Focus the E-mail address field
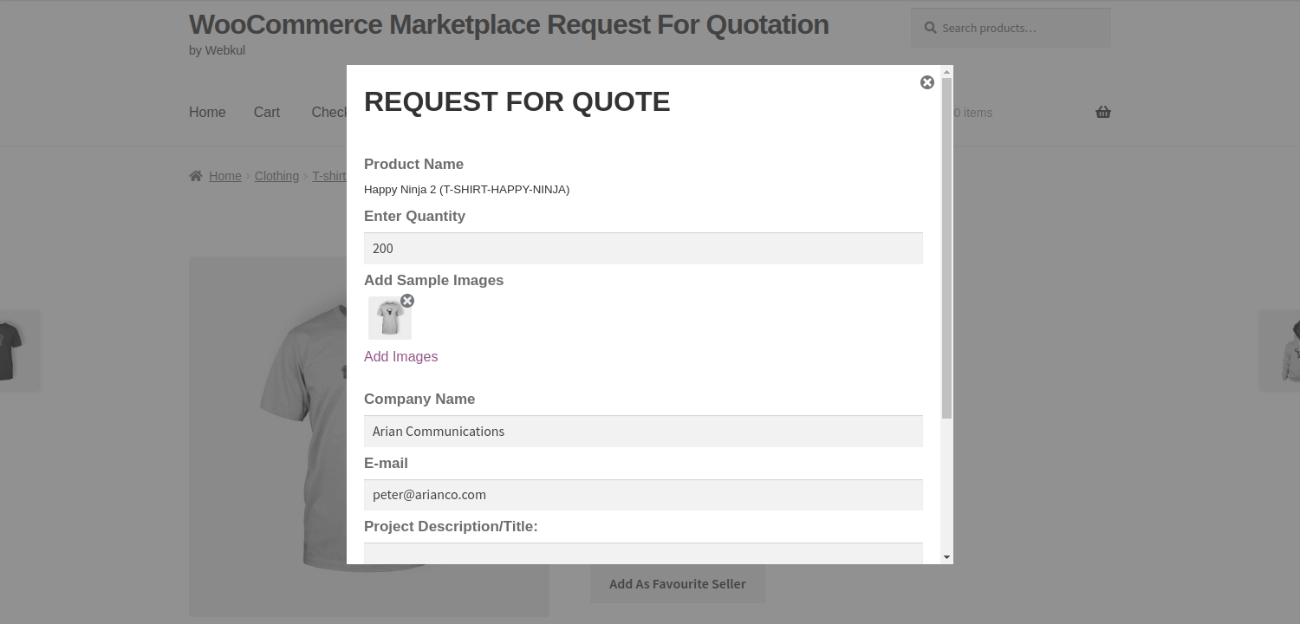The width and height of the screenshot is (1300, 624). 643,494
